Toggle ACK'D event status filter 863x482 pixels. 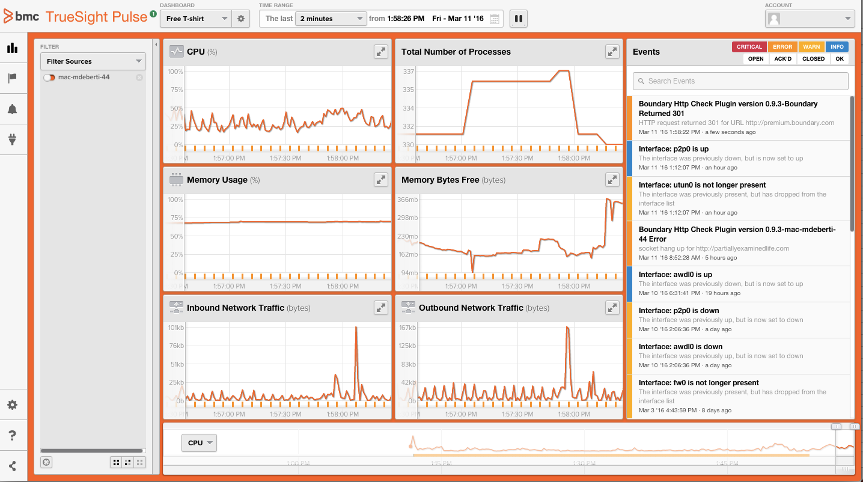tap(782, 59)
